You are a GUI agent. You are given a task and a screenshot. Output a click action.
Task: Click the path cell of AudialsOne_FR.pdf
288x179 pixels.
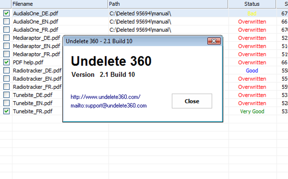[140, 30]
